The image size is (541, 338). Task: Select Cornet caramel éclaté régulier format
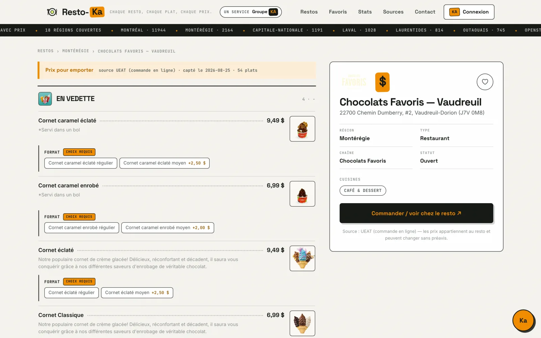point(81,163)
